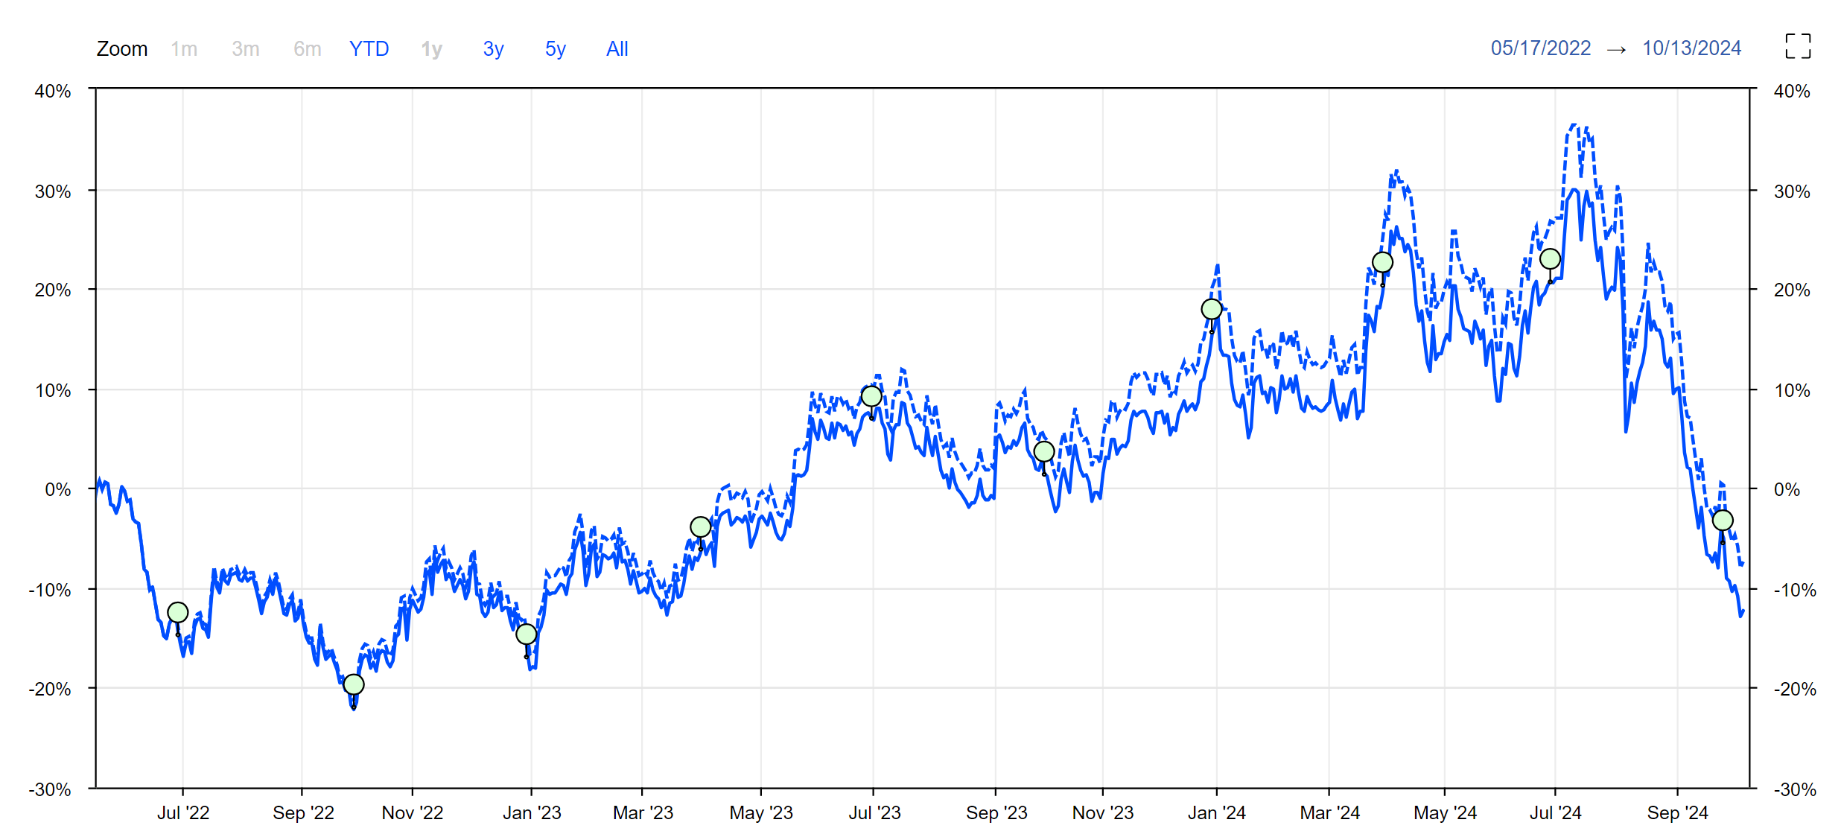Switch chart to the 3y zoom range
This screenshot has height=840, width=1841.
492,48
